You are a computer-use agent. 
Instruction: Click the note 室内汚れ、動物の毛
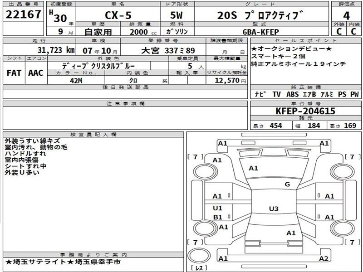coord(36,147)
